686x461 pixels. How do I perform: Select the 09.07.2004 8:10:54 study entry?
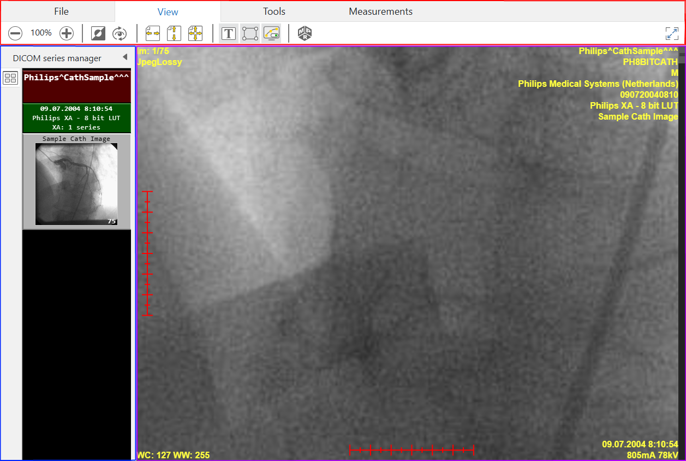point(76,118)
